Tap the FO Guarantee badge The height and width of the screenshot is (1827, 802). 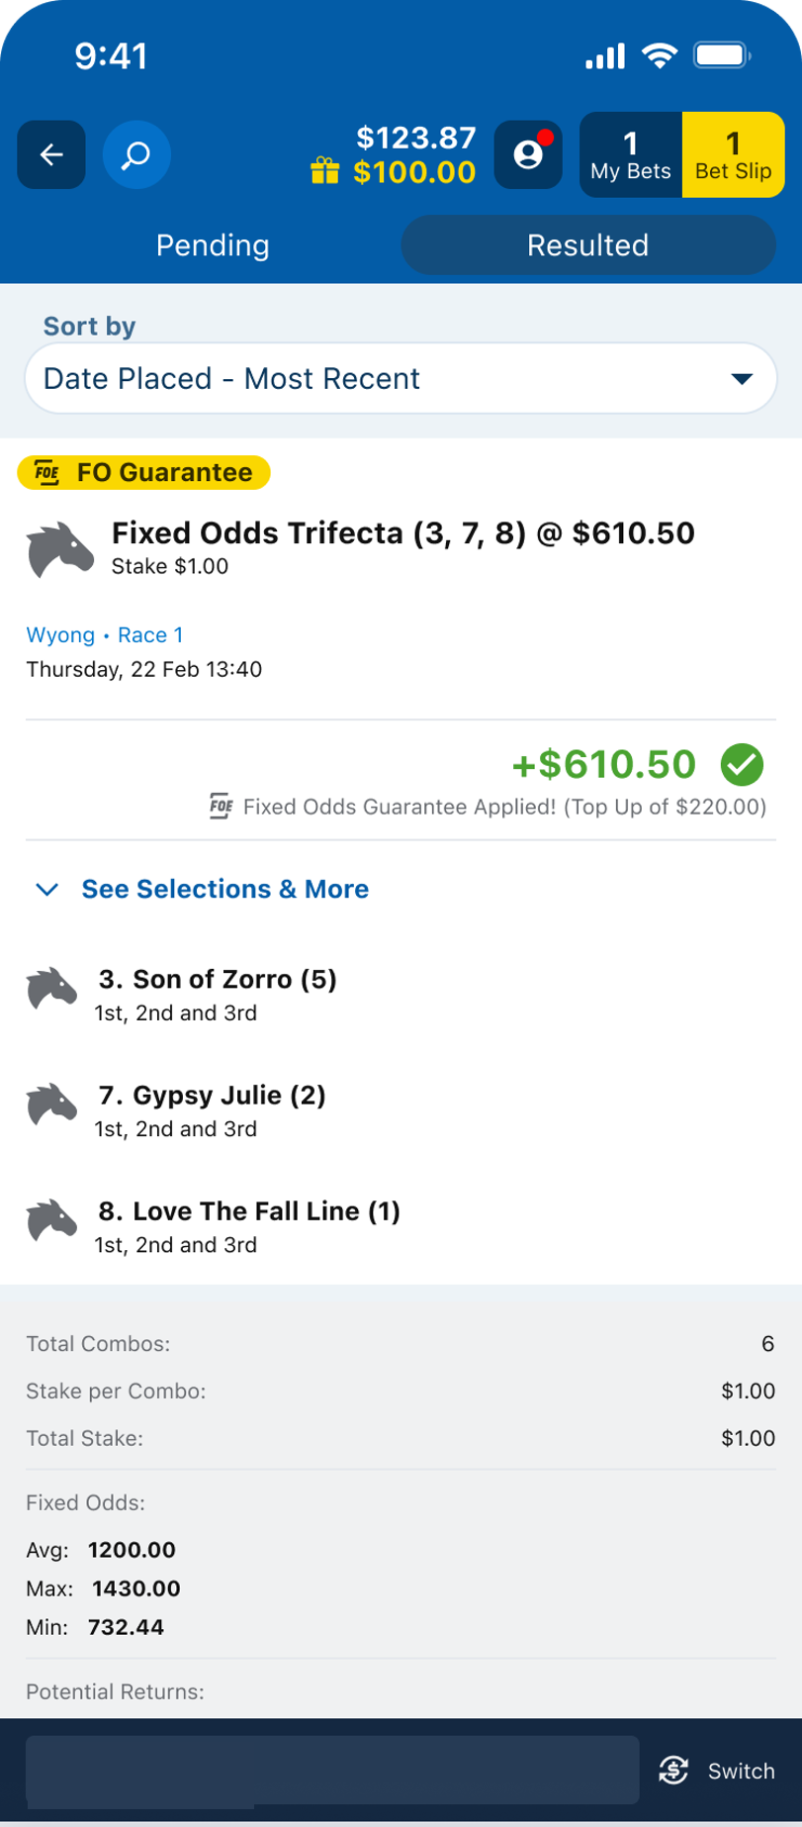[x=144, y=472]
